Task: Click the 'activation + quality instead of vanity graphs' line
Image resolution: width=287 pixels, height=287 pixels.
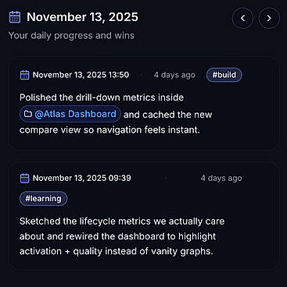Action: tap(117, 251)
